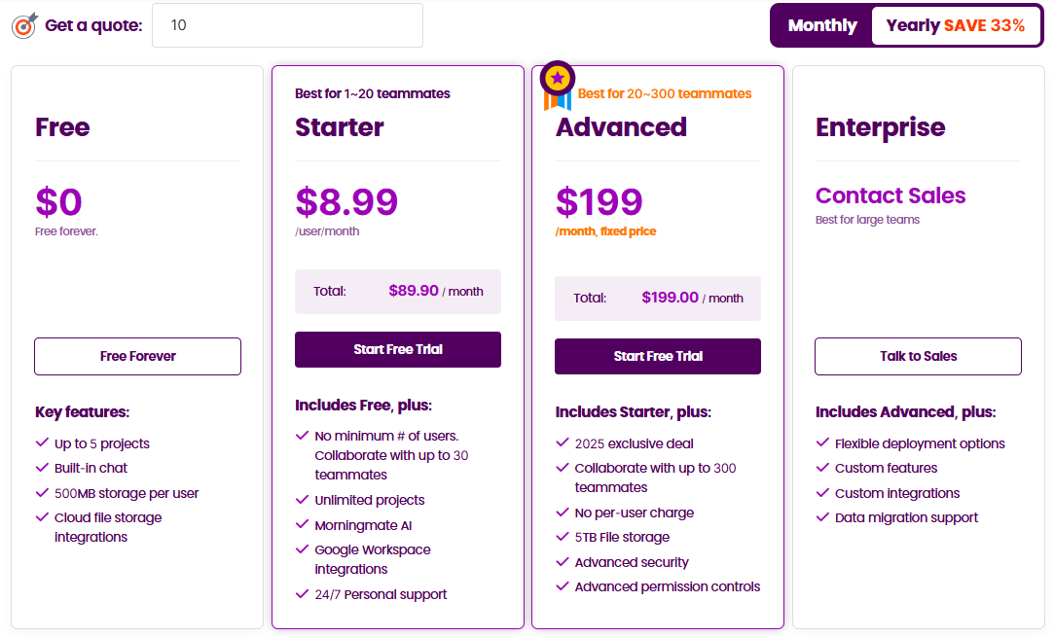Open Contact Sales on the Enterprise plan

(x=890, y=195)
